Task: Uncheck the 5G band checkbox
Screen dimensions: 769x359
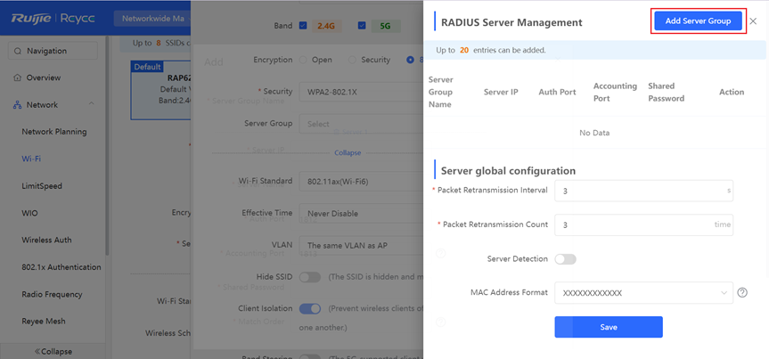Action: (361, 26)
